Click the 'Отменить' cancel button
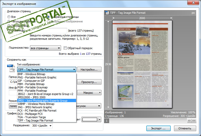The width and height of the screenshot is (201, 136). pyautogui.click(x=185, y=128)
